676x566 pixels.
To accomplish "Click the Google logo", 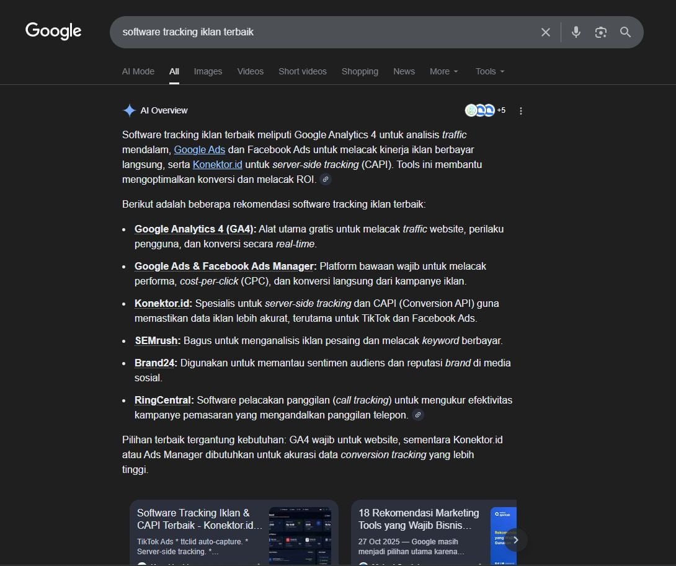I will pyautogui.click(x=53, y=31).
